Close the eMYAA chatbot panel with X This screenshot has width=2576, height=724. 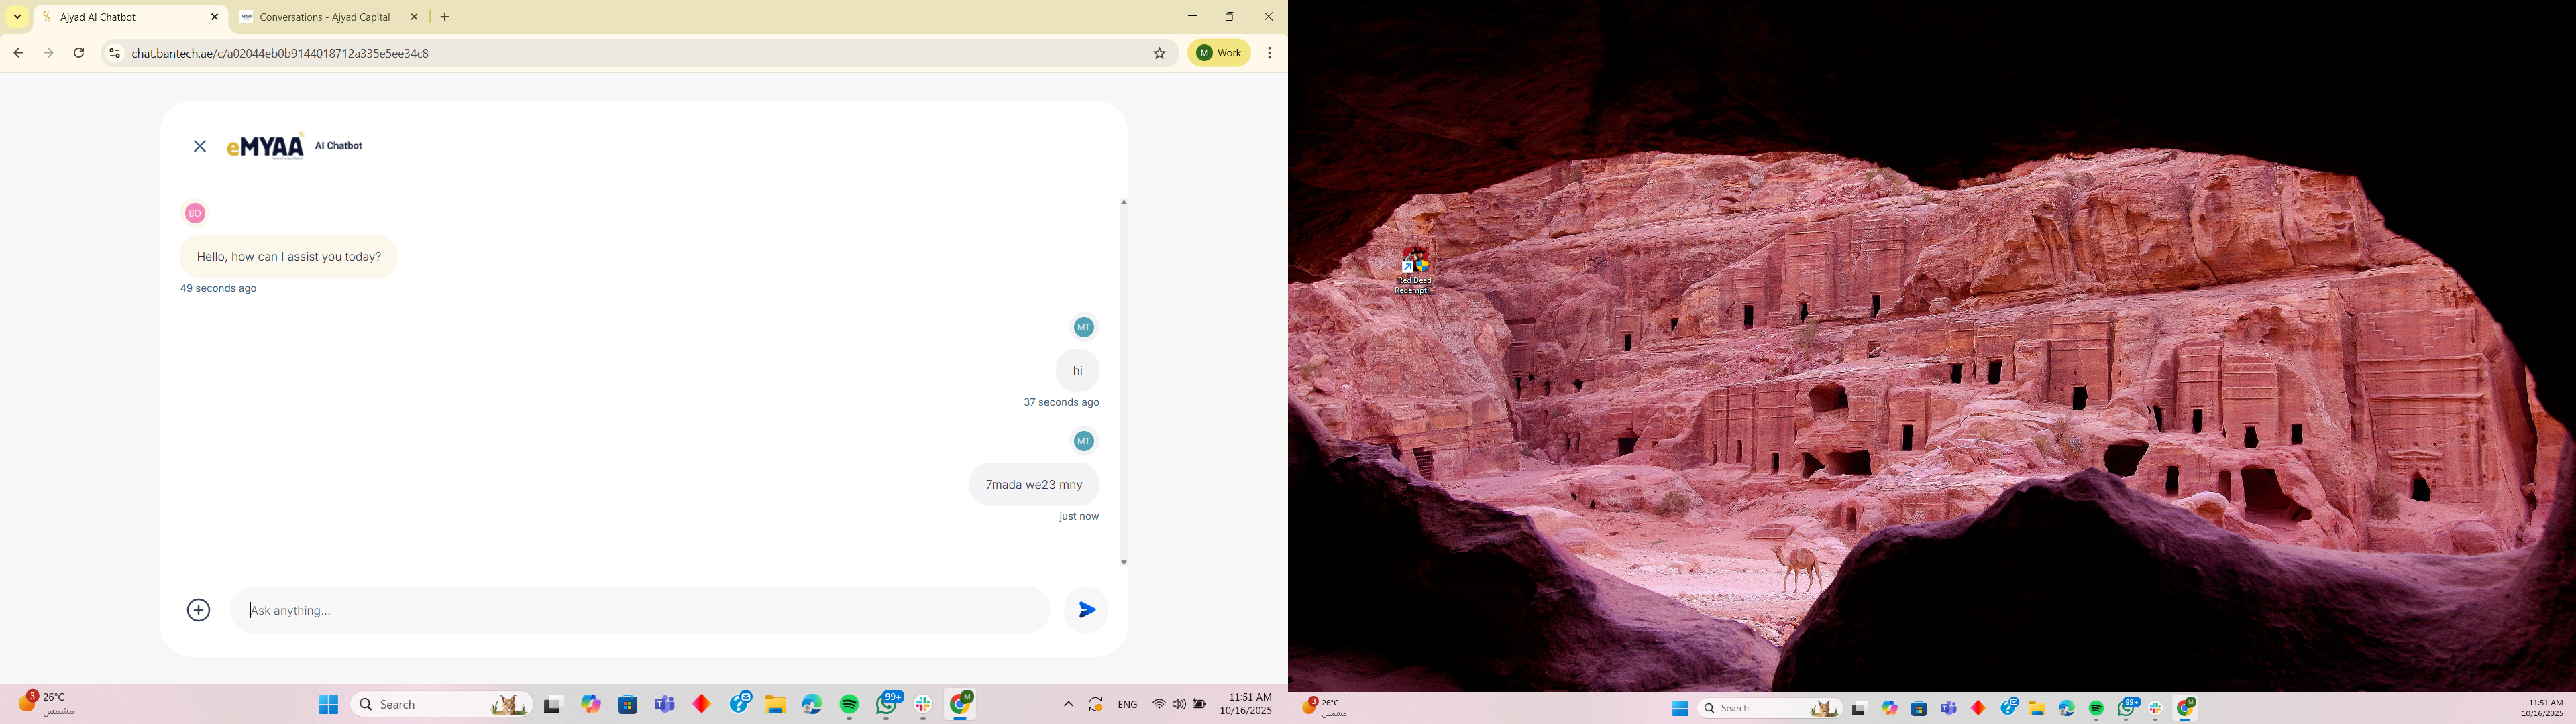point(200,146)
